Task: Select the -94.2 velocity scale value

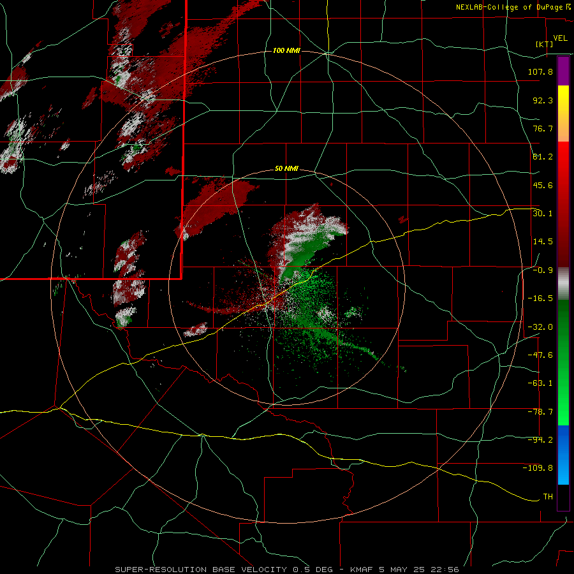Action: tap(540, 440)
